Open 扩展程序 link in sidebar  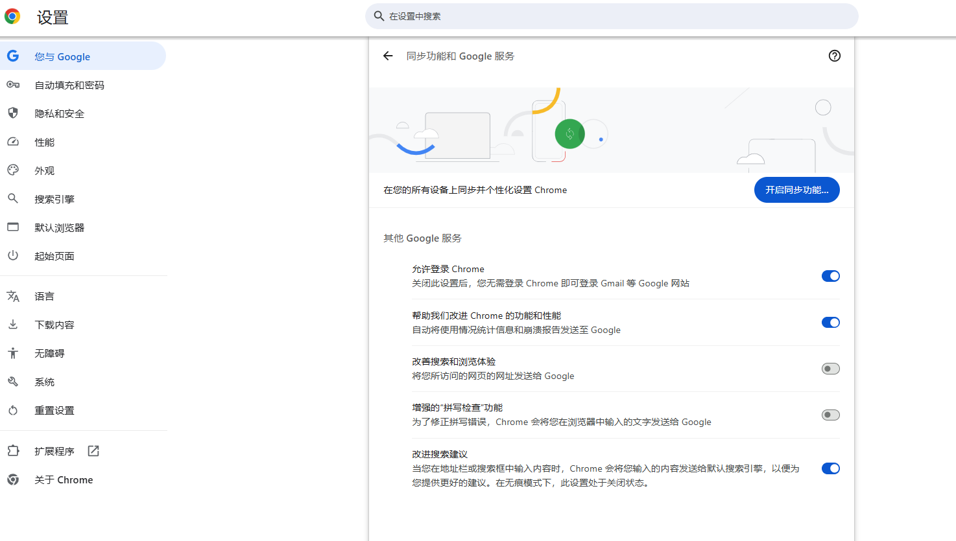(x=83, y=451)
